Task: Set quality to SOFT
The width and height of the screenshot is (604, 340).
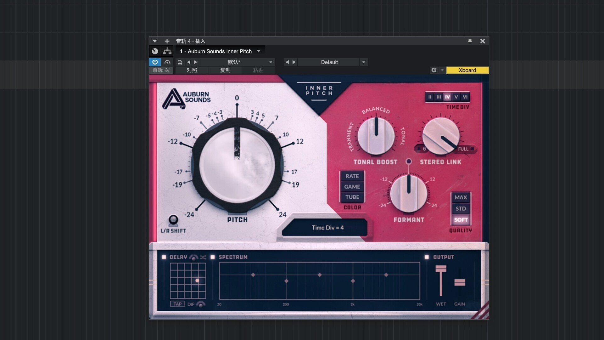Action: tap(461, 220)
